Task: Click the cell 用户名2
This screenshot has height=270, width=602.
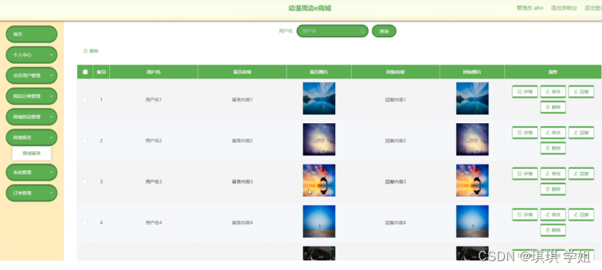Action: [153, 141]
